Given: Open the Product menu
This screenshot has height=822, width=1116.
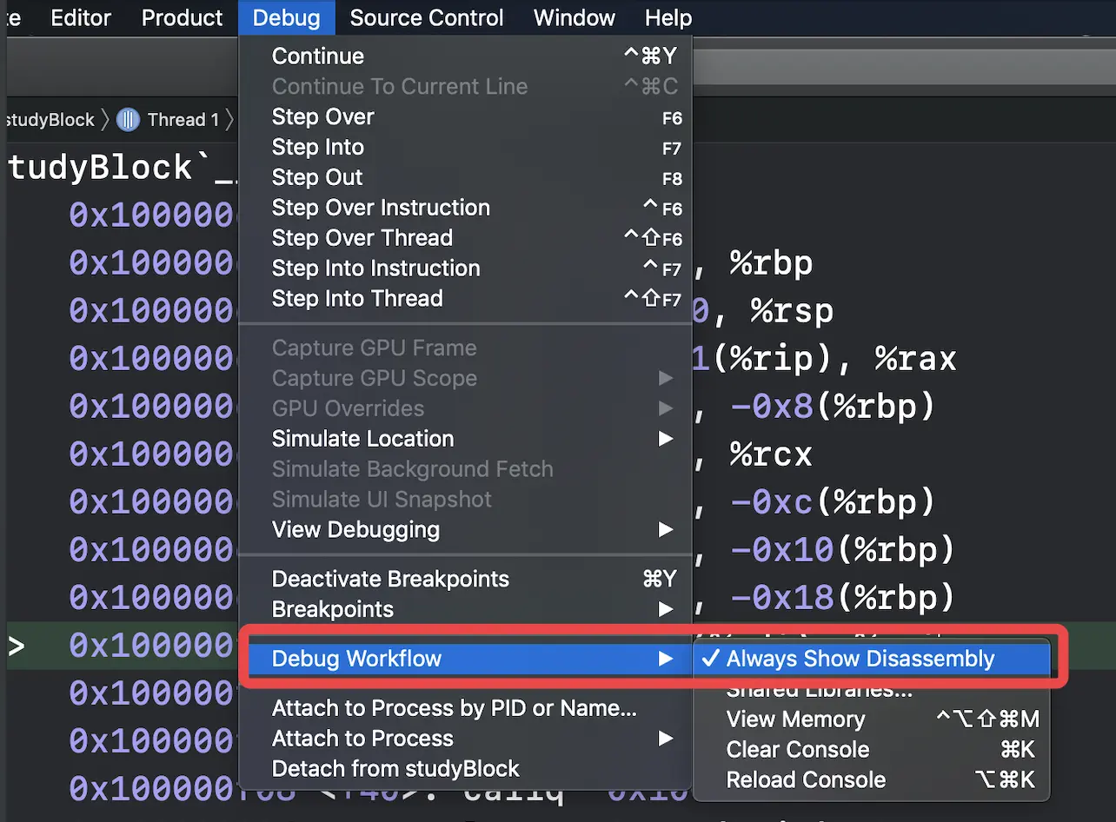Looking at the screenshot, I should [x=182, y=17].
